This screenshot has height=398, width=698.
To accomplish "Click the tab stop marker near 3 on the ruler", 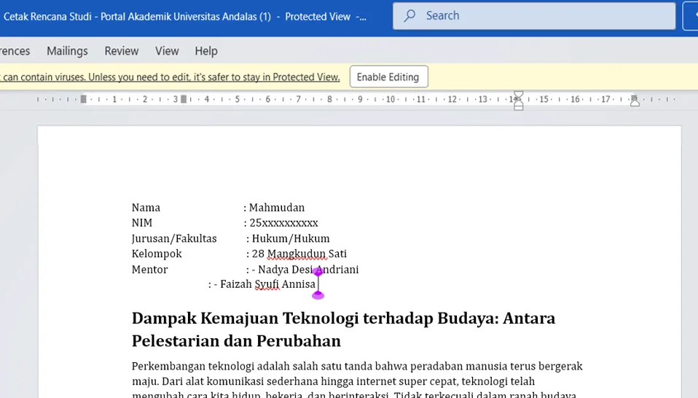I will 184,99.
